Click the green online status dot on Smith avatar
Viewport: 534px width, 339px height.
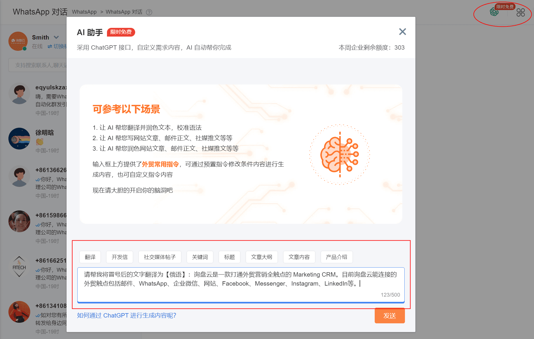pos(25,49)
